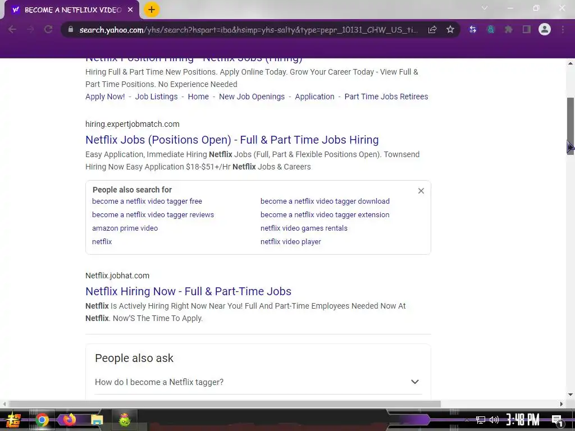Search amazon prime video suggestion
The height and width of the screenshot is (431, 575).
[125, 228]
